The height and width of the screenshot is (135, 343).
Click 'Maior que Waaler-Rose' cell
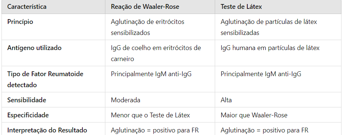[254, 115]
